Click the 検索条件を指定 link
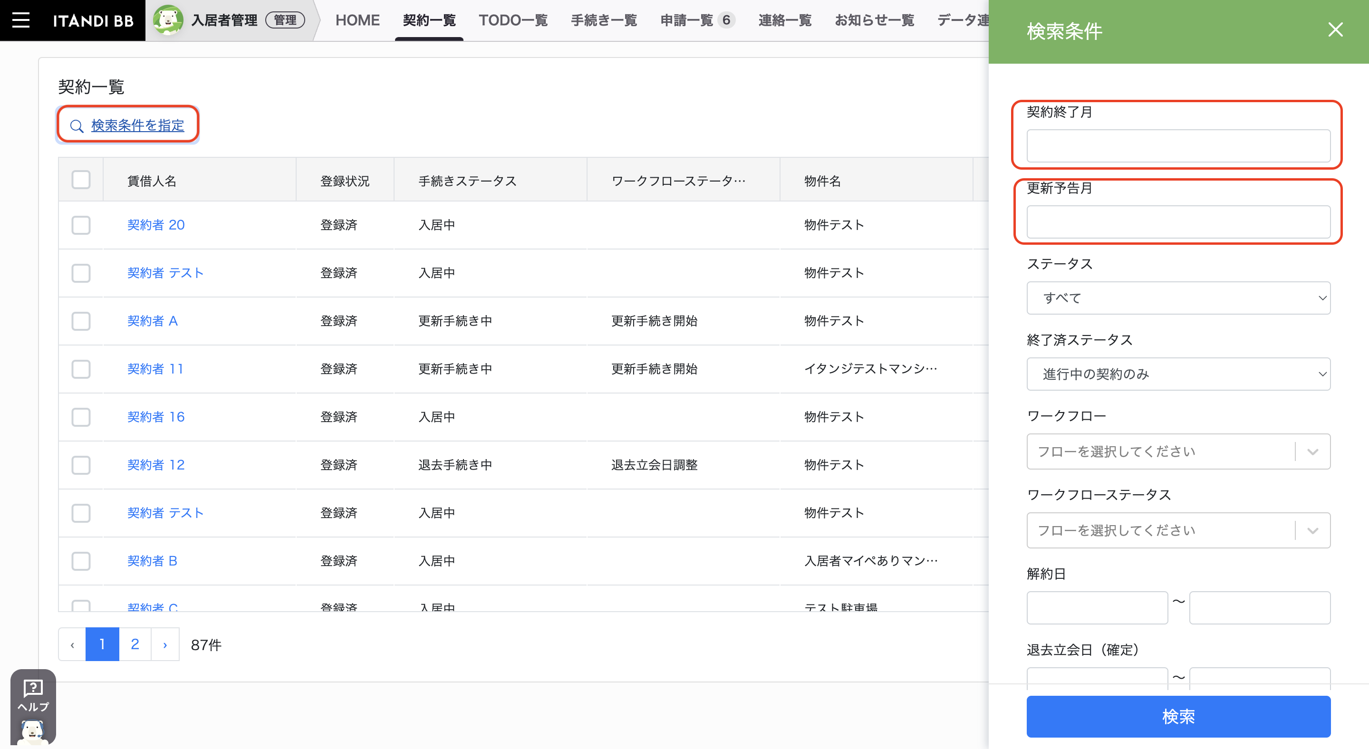The height and width of the screenshot is (749, 1369). pyautogui.click(x=138, y=125)
